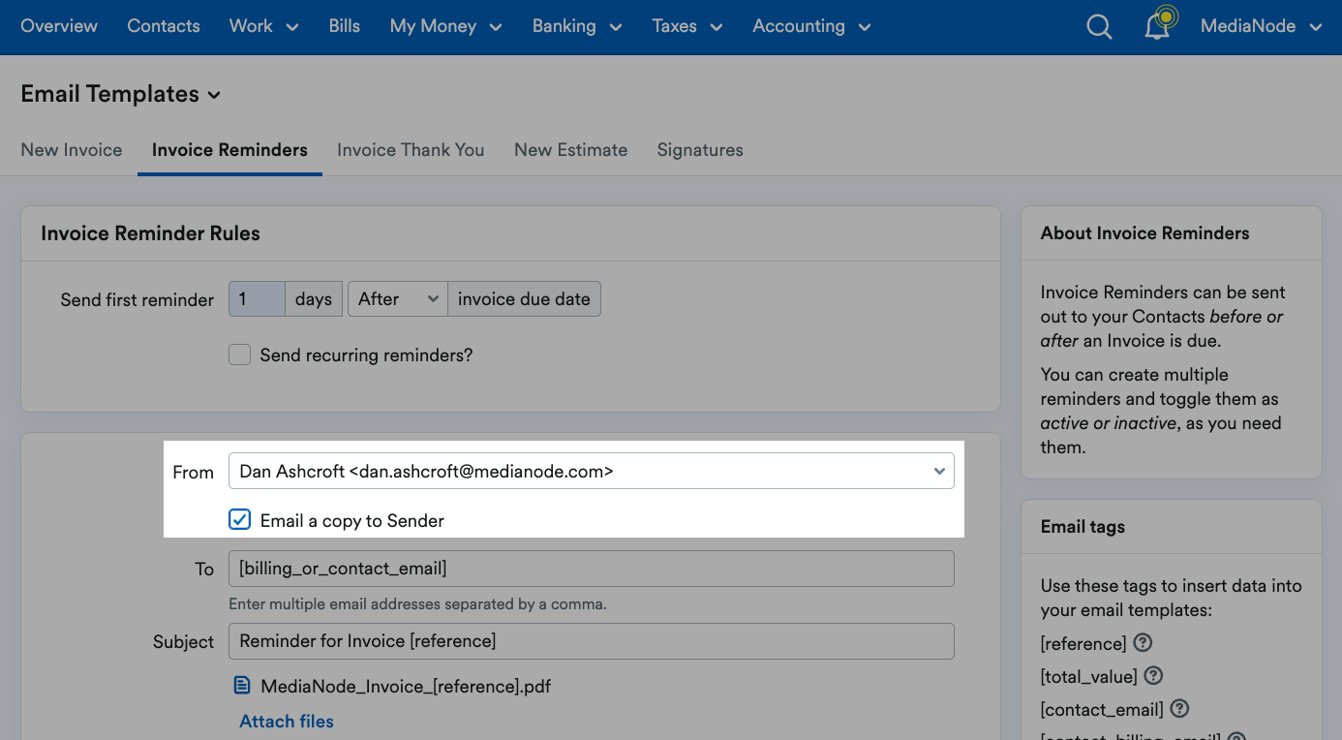Click the To recipient field

click(x=592, y=569)
